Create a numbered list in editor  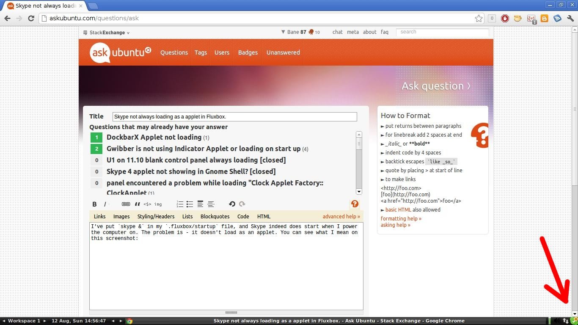180,204
